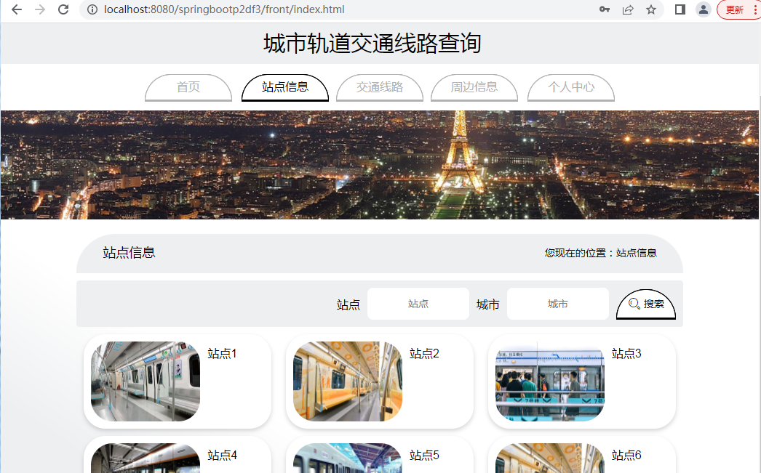Open the 站点3 platform thumbnail
The image size is (761, 473).
[x=550, y=381]
